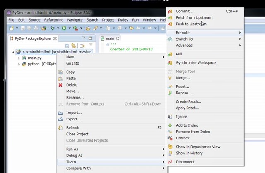Switch to the main editor tab
This screenshot has width=265, height=173.
coord(109,38)
